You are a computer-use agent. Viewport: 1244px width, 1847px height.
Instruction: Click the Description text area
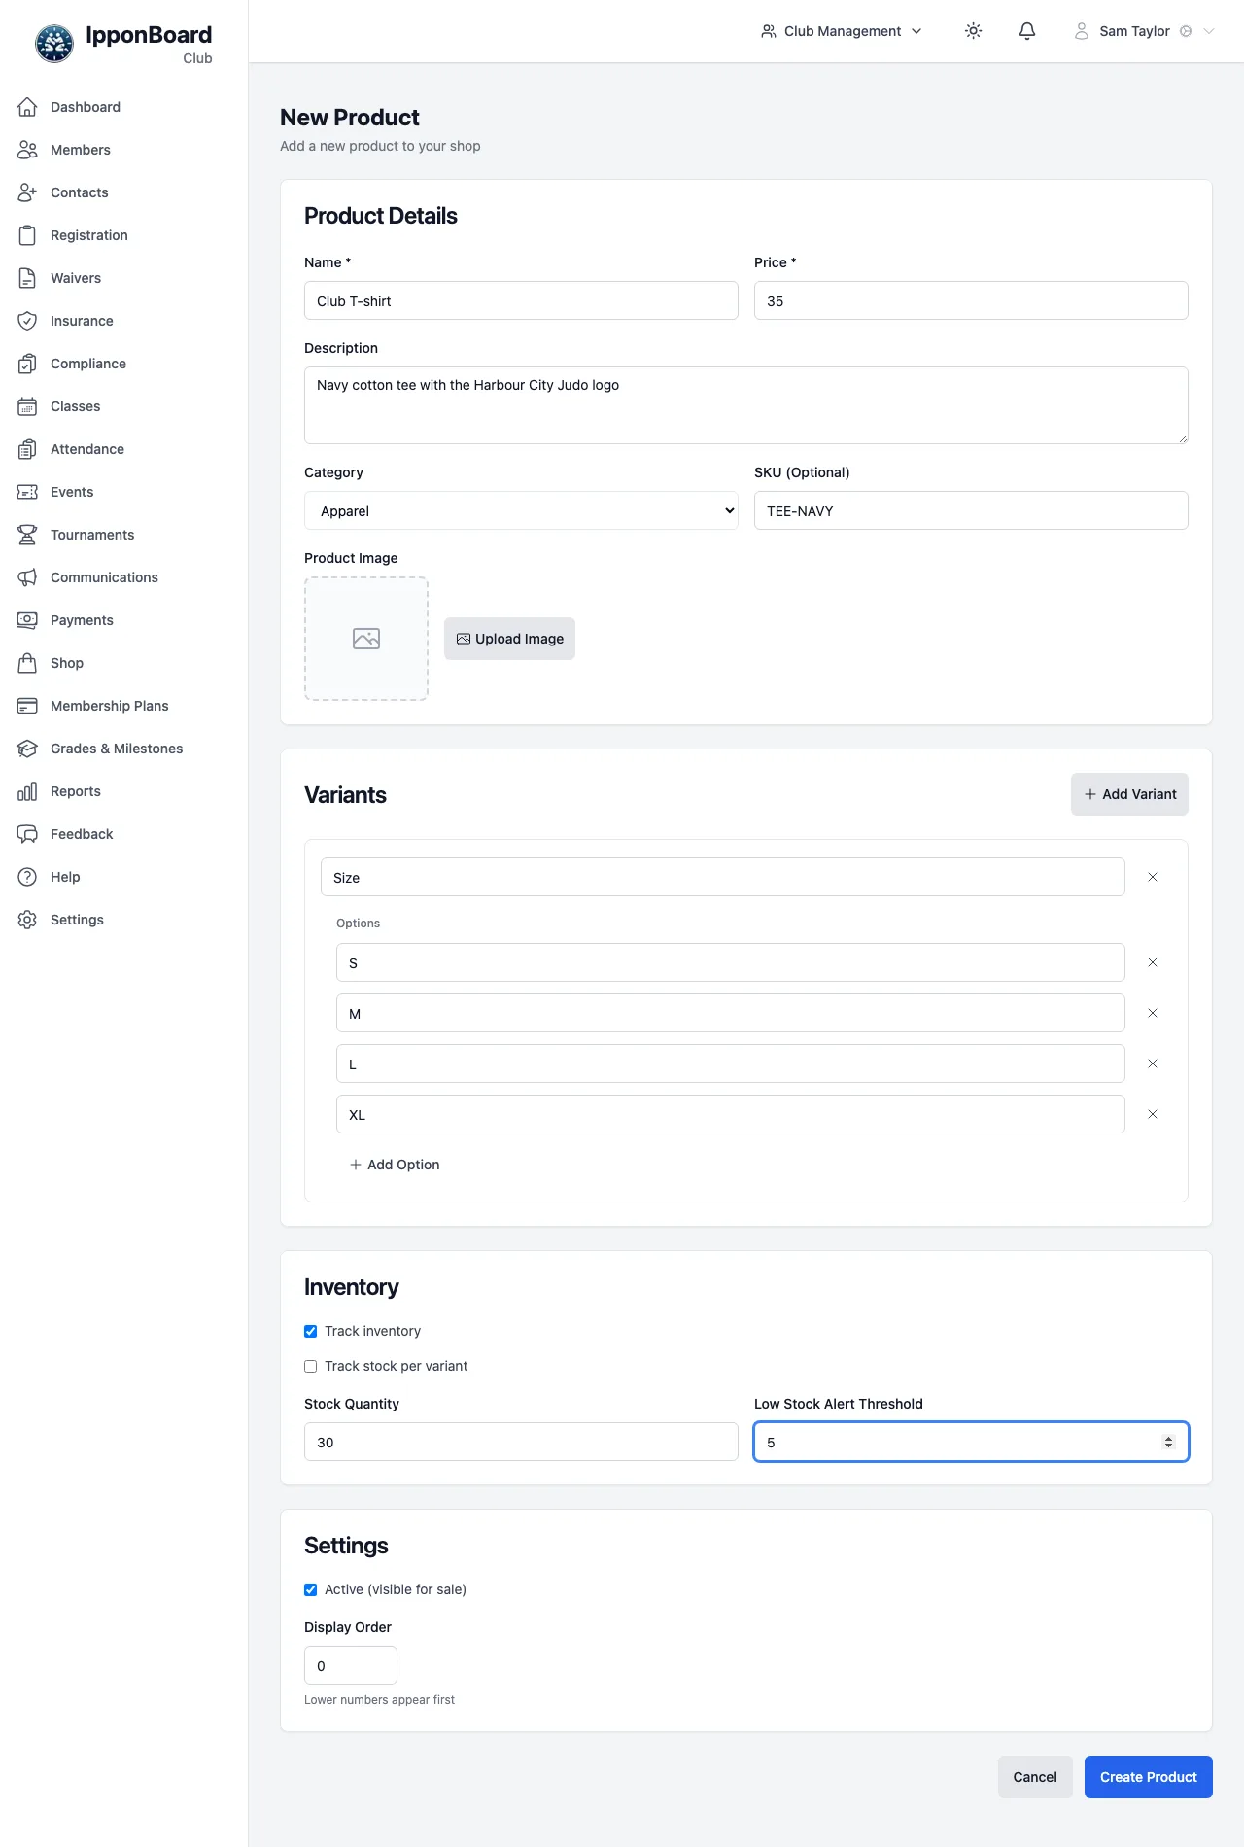point(746,405)
